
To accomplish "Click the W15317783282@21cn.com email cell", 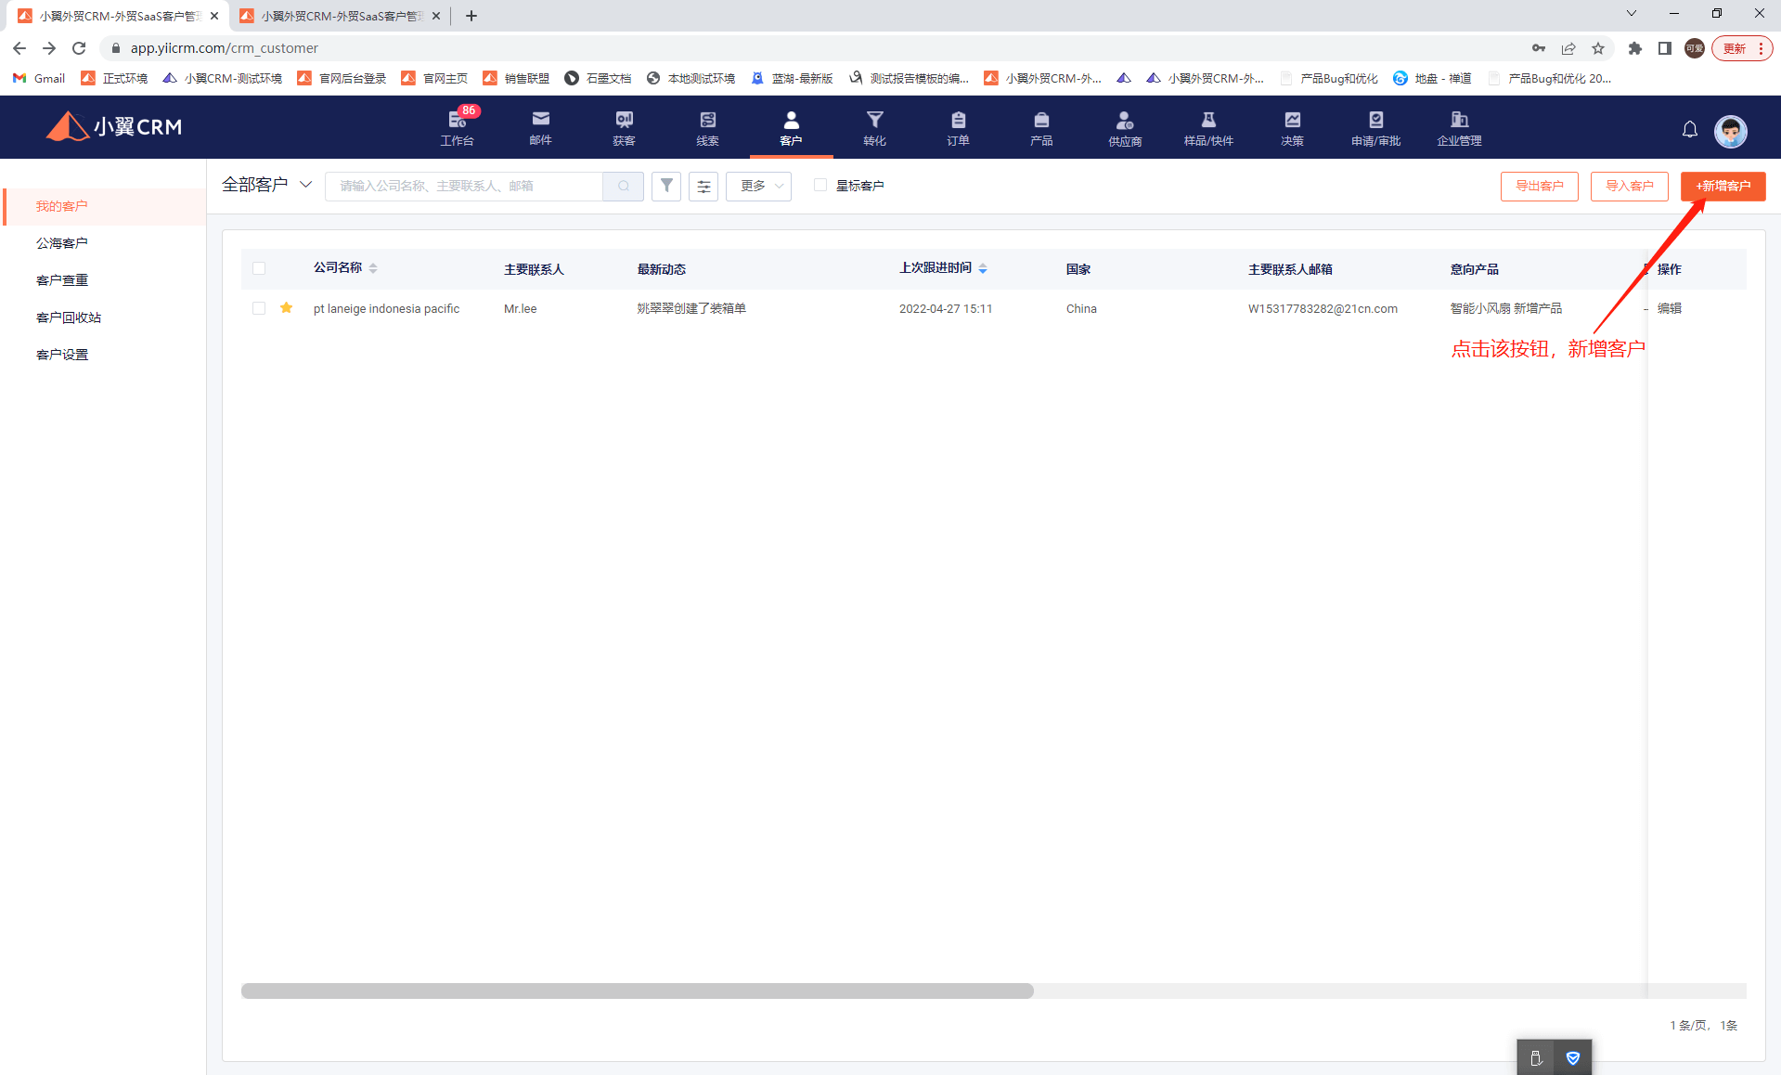I will tap(1323, 308).
